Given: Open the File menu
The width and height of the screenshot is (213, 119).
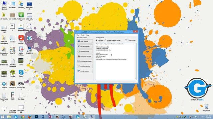Looking at the screenshot, I should 78,35.
